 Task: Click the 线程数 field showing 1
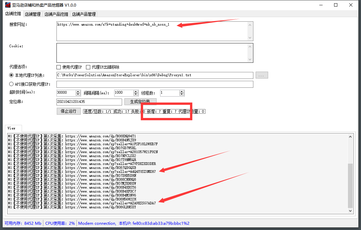click(x=170, y=93)
